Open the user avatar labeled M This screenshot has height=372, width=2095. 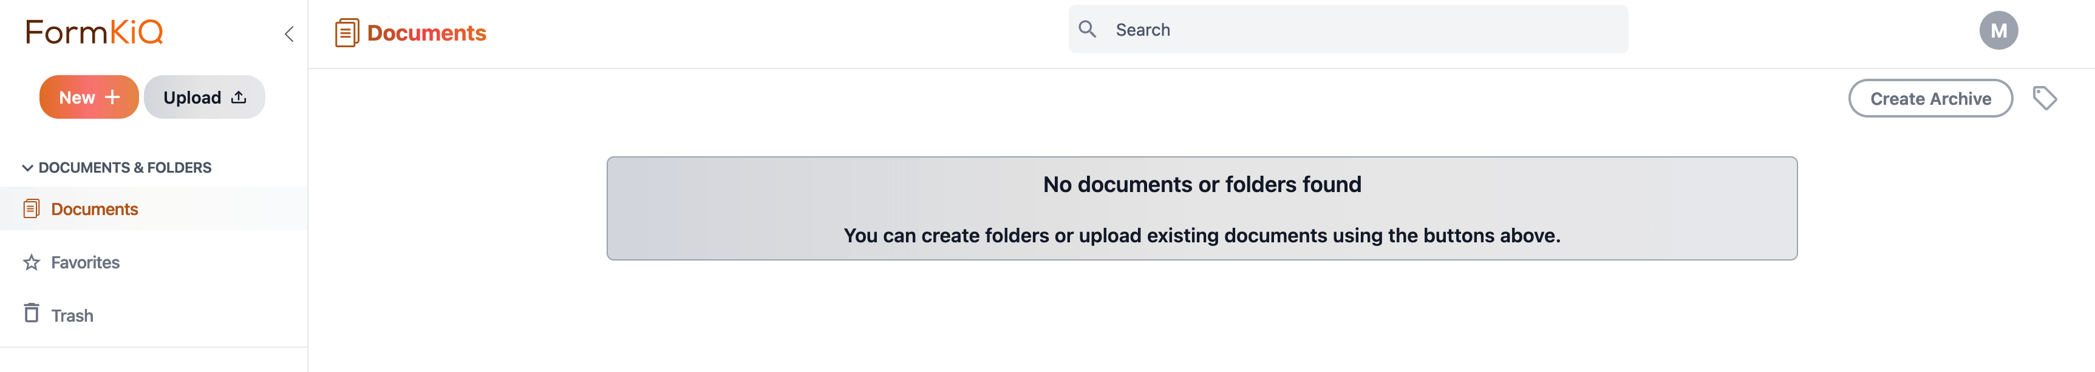point(1998,31)
